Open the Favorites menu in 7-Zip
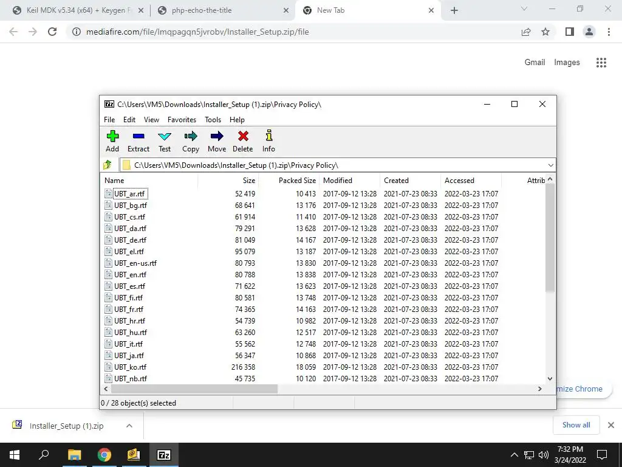The width and height of the screenshot is (622, 467). pos(182,120)
